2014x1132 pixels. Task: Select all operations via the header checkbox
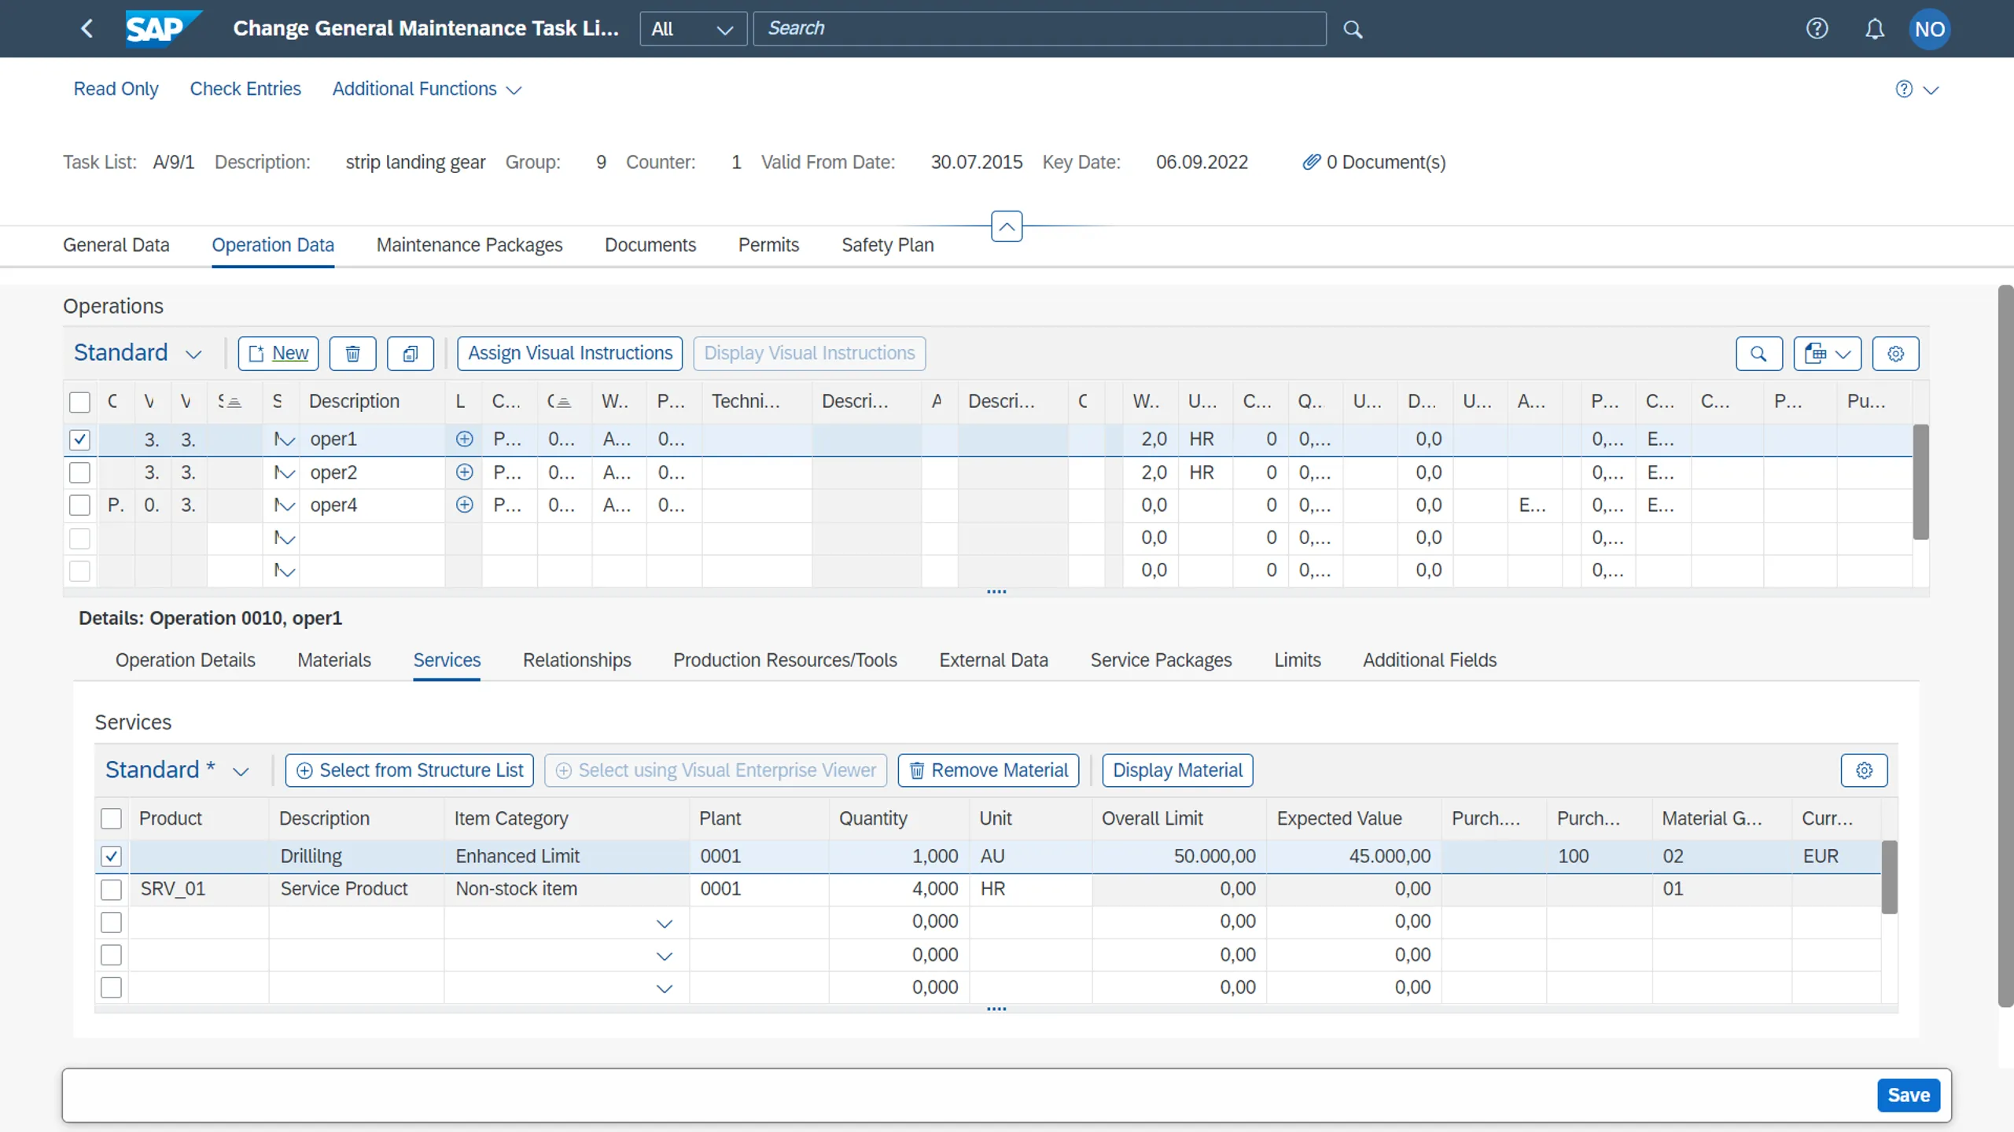(x=79, y=401)
